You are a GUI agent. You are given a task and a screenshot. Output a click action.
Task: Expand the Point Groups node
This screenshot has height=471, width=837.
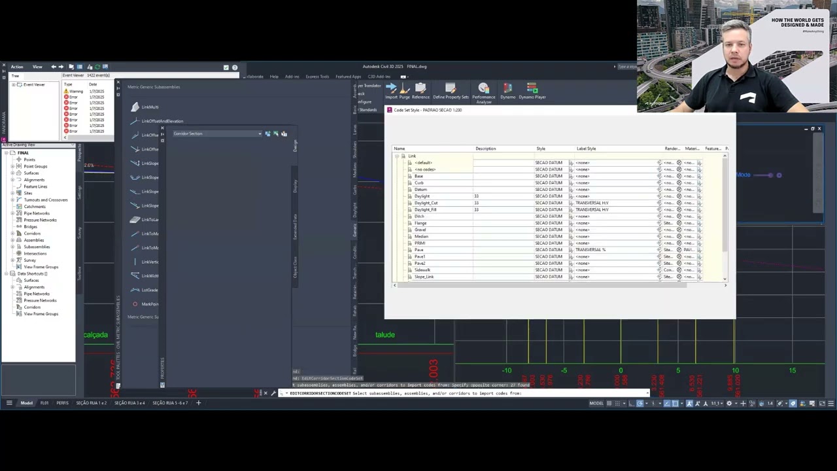point(12,166)
